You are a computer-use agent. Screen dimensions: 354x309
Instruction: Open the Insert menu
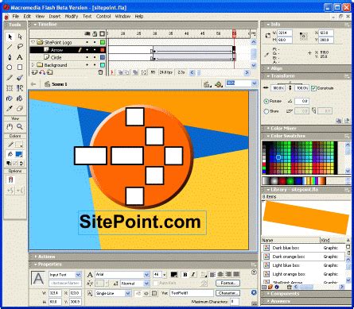(55, 17)
